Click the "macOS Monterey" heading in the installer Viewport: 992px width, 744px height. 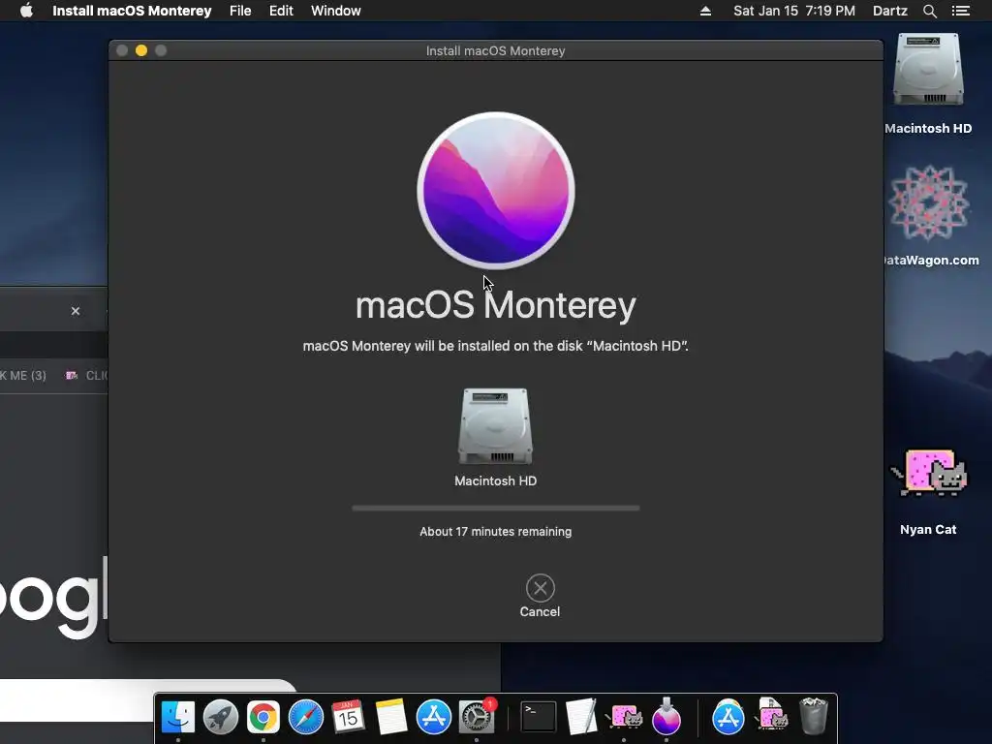tap(495, 305)
